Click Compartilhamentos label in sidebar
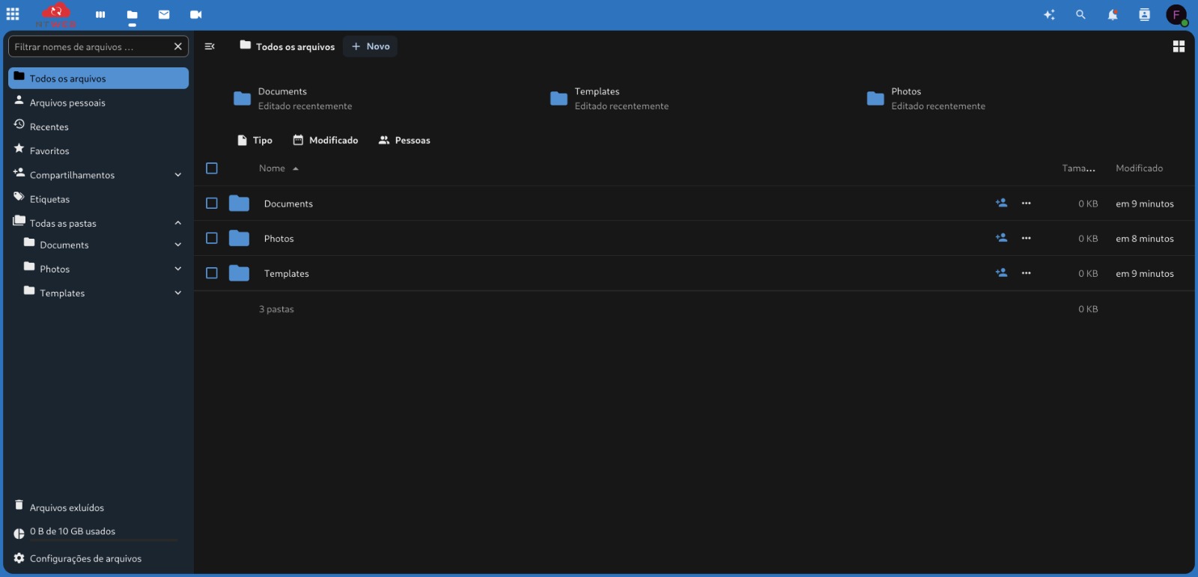Image resolution: width=1198 pixels, height=577 pixels. pos(72,175)
